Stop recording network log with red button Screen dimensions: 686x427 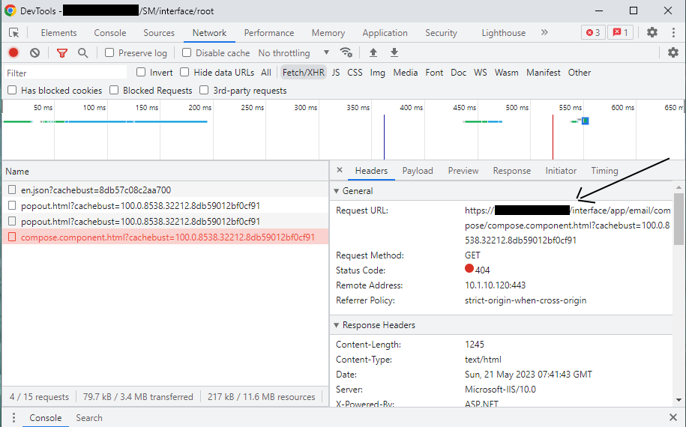tap(13, 53)
